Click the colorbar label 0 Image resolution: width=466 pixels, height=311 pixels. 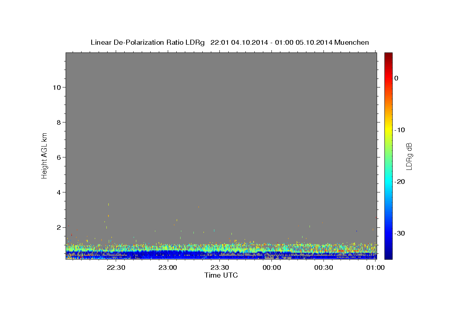(396, 78)
